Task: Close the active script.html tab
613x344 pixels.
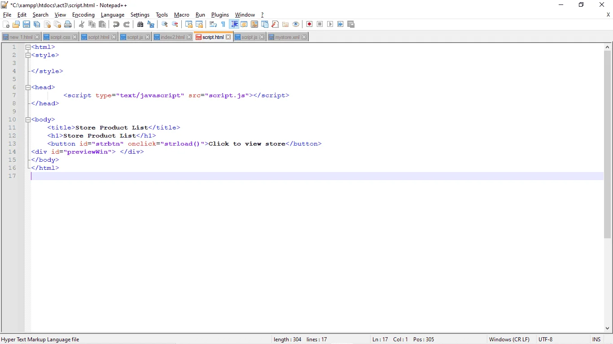Action: point(228,37)
